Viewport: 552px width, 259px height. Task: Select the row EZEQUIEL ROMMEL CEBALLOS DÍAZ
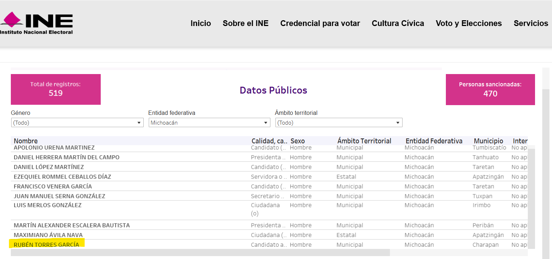pyautogui.click(x=62, y=177)
